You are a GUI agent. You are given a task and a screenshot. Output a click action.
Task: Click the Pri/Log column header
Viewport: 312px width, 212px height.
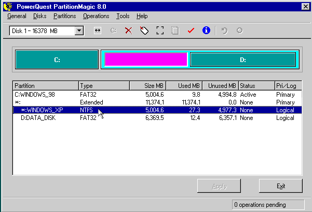288,86
